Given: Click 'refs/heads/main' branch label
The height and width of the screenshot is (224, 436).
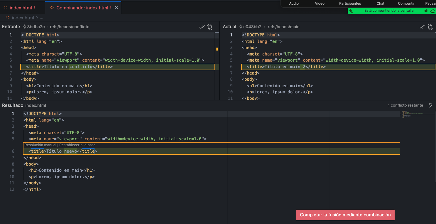Looking at the screenshot, I should [x=283, y=27].
